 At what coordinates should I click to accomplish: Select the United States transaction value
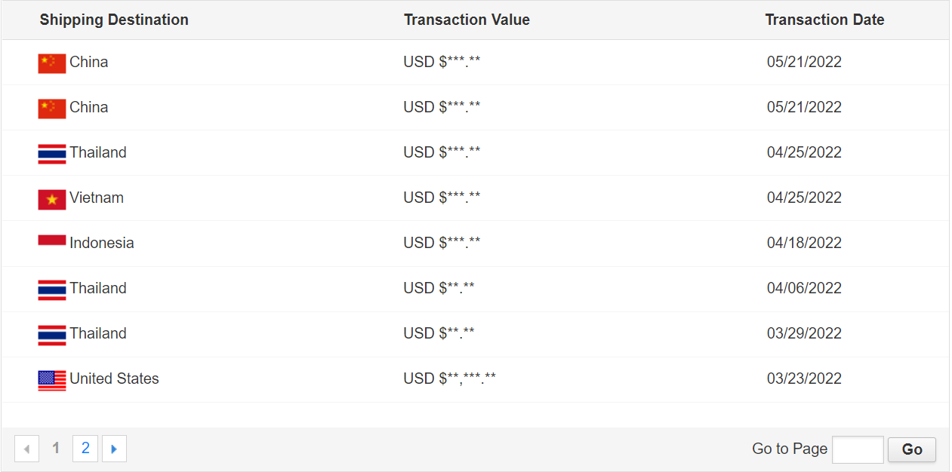tap(449, 379)
